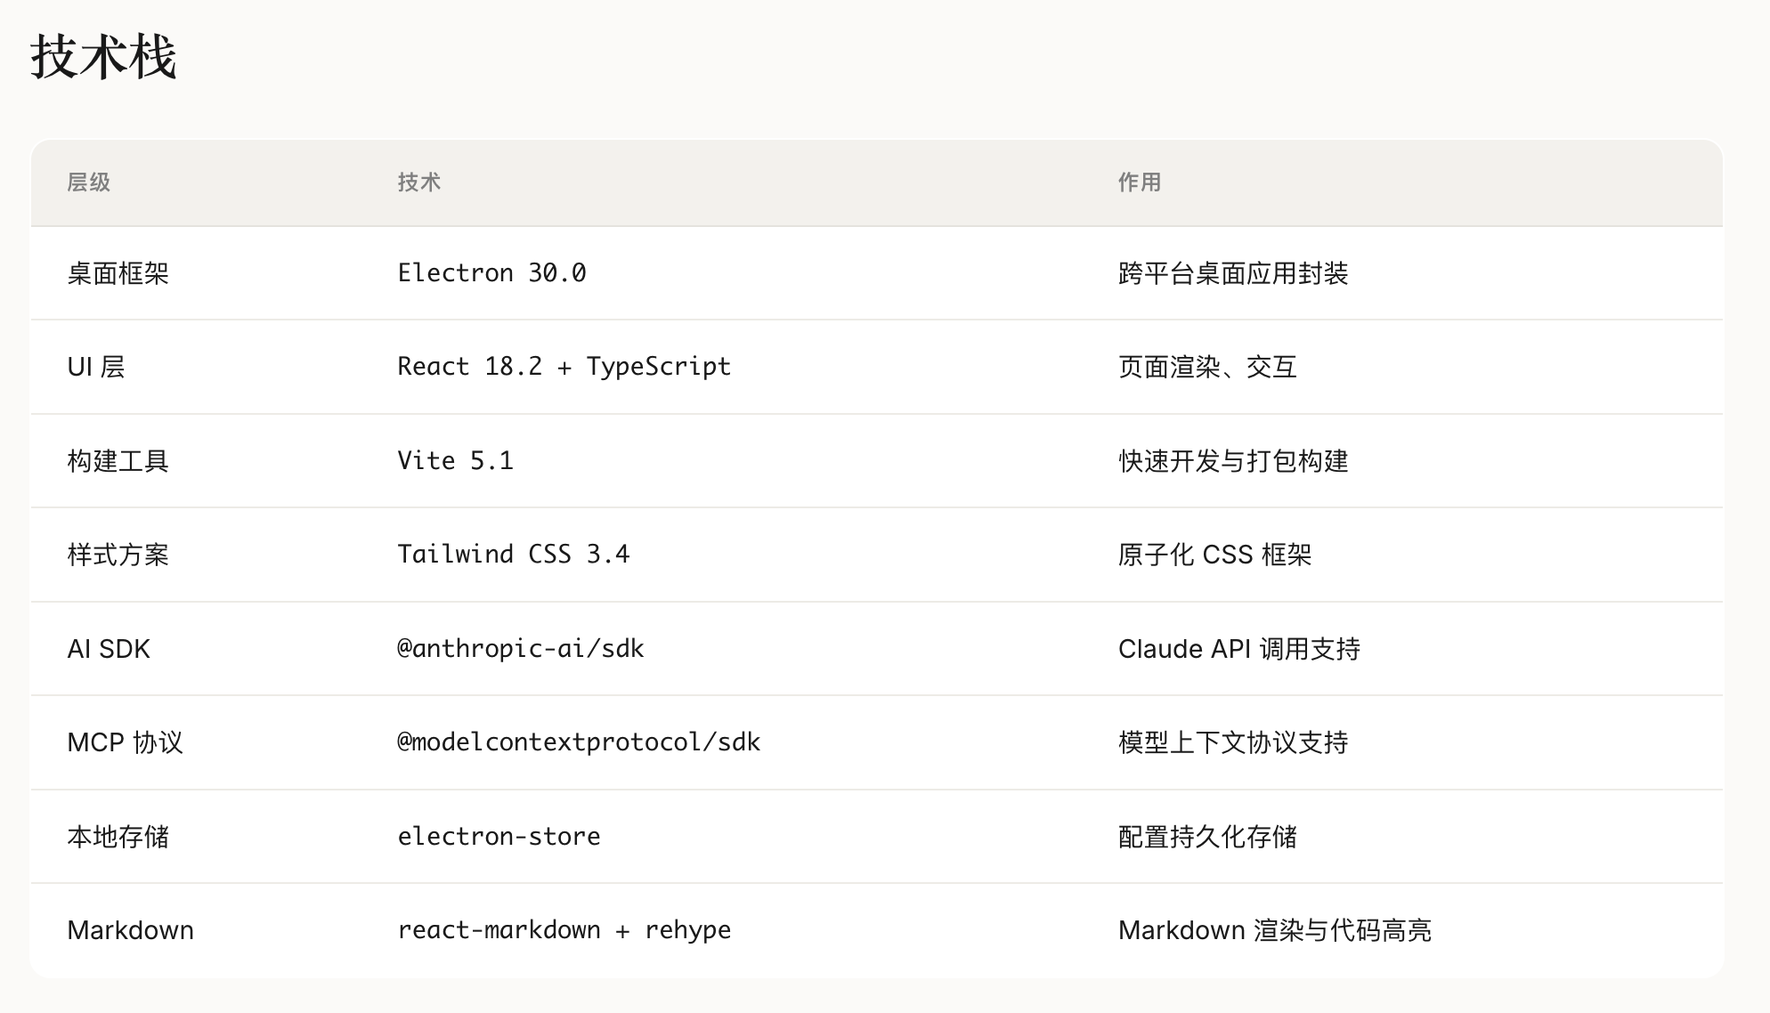Screen dimensions: 1770x1013
Task: Click the Vite 5.1 cell
Action: pyautogui.click(x=455, y=461)
